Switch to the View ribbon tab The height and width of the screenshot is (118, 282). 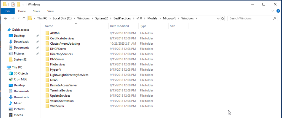pyautogui.click(x=50, y=11)
